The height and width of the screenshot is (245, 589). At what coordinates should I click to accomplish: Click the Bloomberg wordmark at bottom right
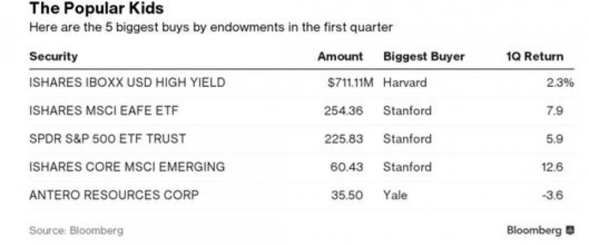point(535,230)
